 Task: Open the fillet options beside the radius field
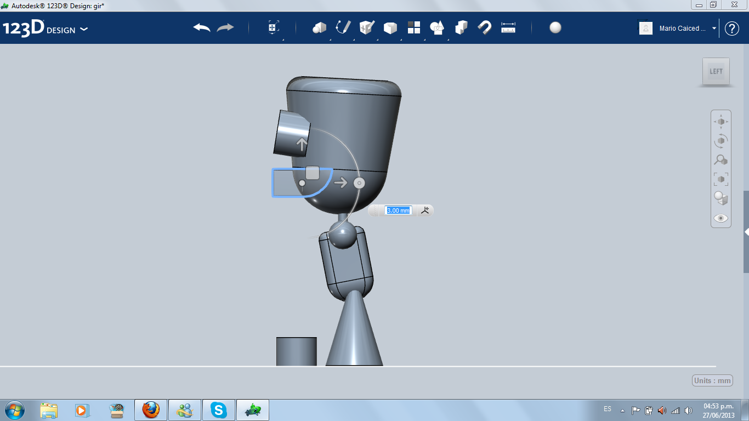[x=425, y=210]
